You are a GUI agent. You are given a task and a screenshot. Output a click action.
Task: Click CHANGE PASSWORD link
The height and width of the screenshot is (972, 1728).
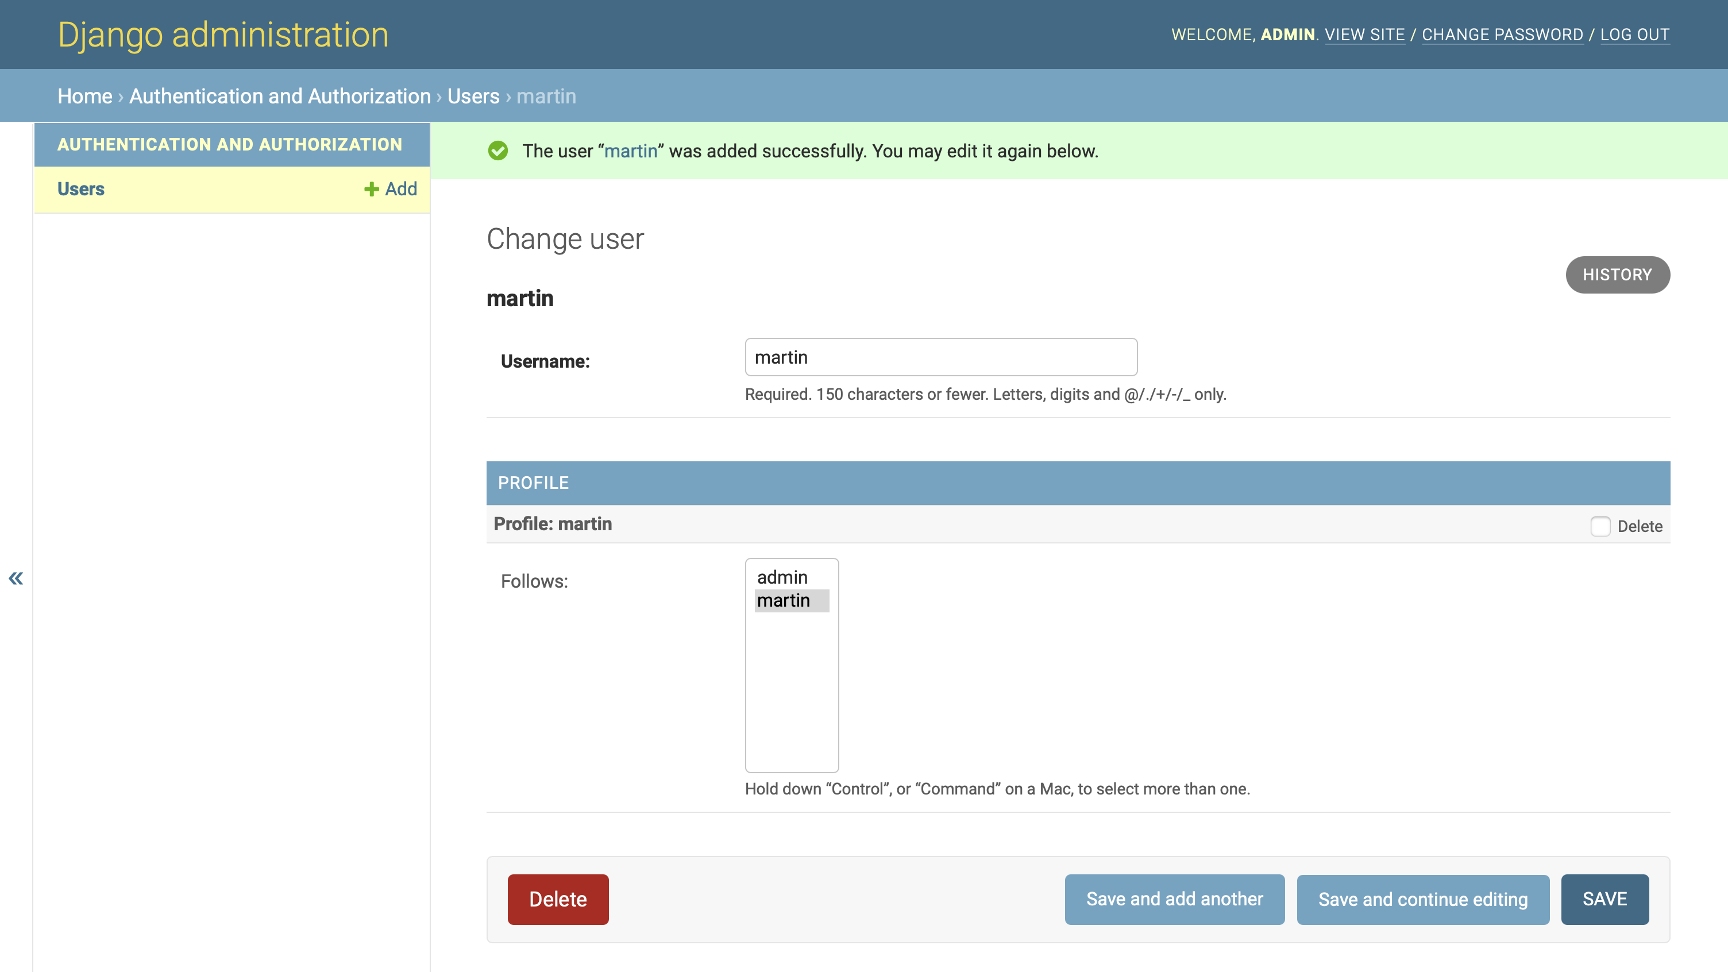pyautogui.click(x=1502, y=34)
